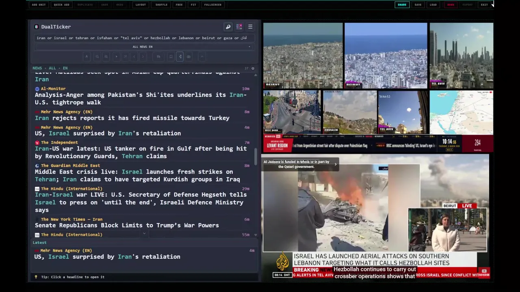Collapse ticker toolbar with up chevron
Viewport: 520px width, 292px height.
click(202, 56)
